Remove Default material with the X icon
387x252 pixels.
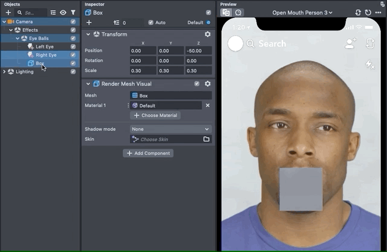tap(207, 105)
